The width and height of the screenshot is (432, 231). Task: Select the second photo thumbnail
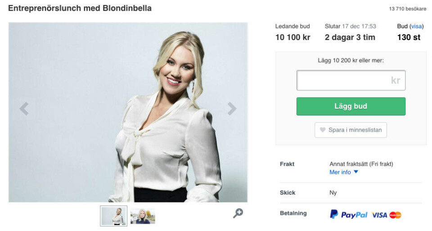pyautogui.click(x=143, y=216)
